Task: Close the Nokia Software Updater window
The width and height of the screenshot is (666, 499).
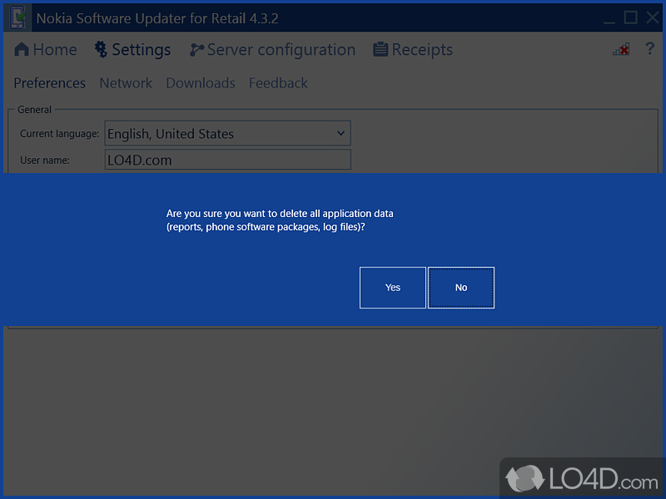Action: click(653, 17)
